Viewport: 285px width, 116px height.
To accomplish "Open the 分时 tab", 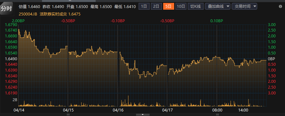I will [x=6, y=9].
